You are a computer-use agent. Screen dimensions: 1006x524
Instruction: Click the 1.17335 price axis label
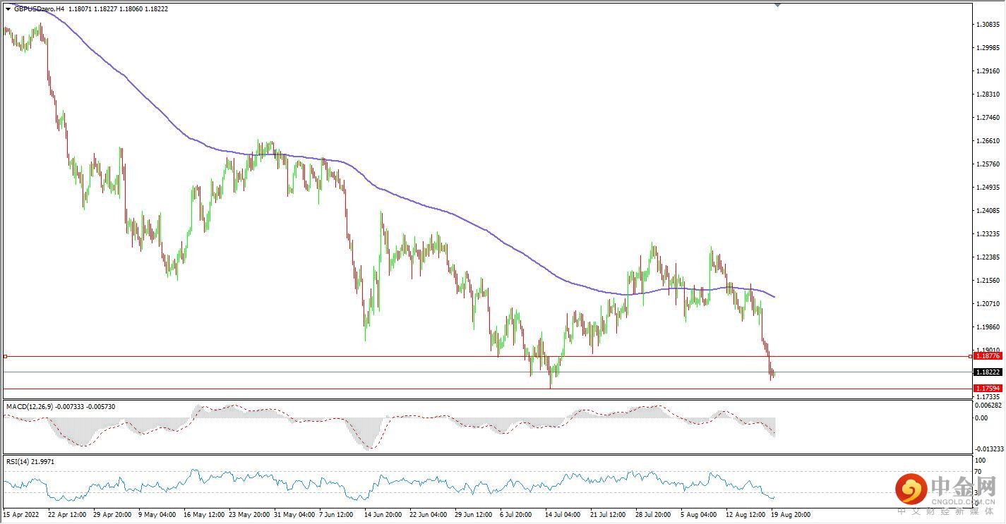click(x=988, y=398)
